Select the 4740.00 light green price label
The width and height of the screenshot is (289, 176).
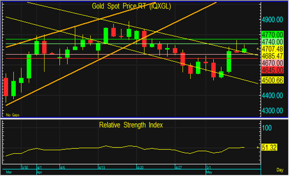(x=272, y=42)
